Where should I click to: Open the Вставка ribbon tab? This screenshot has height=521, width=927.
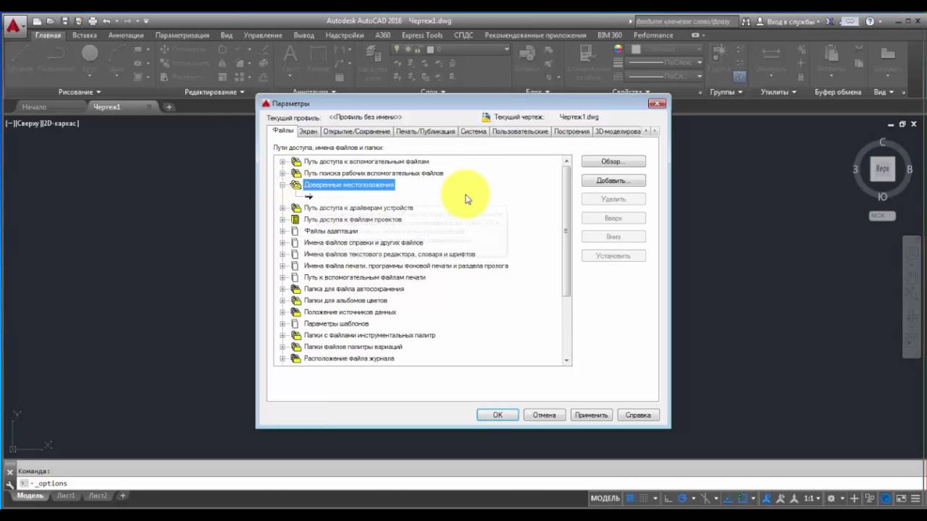[x=85, y=35]
